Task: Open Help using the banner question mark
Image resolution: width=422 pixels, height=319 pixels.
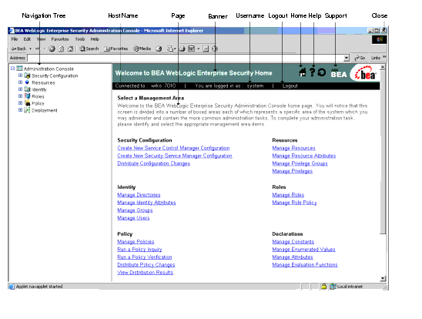Action: click(312, 72)
